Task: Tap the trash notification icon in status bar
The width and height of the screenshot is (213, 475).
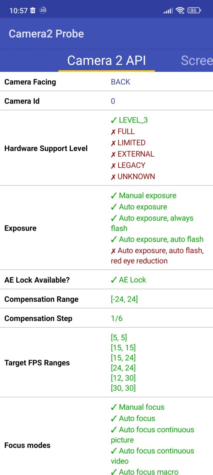Action: (x=33, y=10)
